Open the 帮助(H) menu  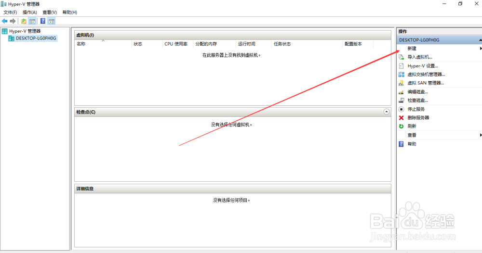click(70, 13)
